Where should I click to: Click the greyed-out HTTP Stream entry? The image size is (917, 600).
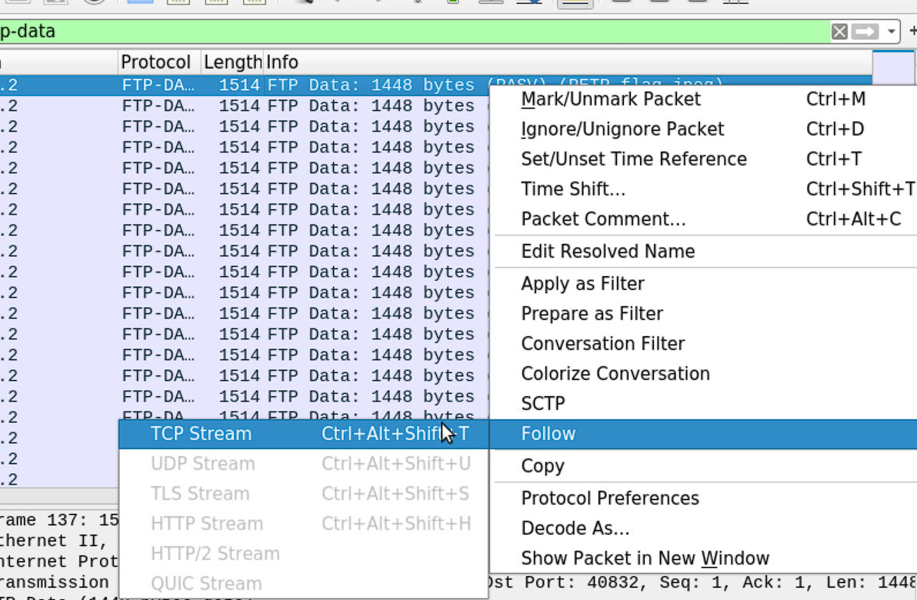(x=304, y=523)
